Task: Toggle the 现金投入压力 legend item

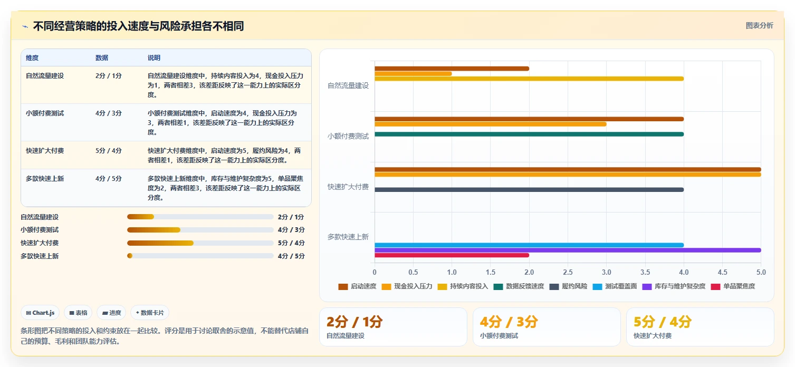Action: click(x=407, y=286)
